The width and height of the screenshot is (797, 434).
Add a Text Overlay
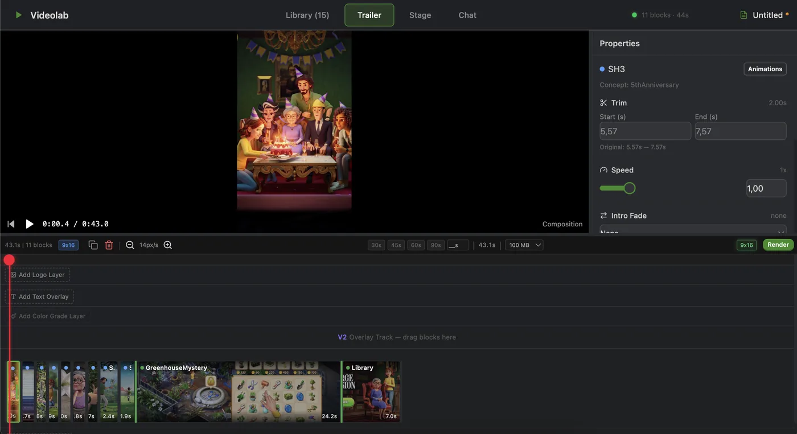39,296
